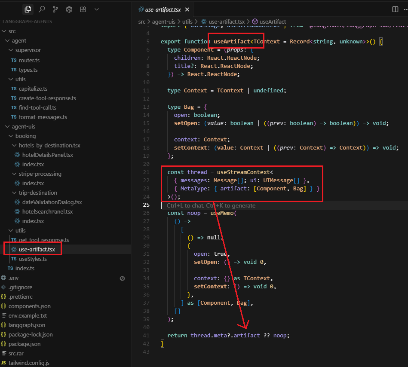
Task: Open tailwind.config.js file
Action: 29,363
